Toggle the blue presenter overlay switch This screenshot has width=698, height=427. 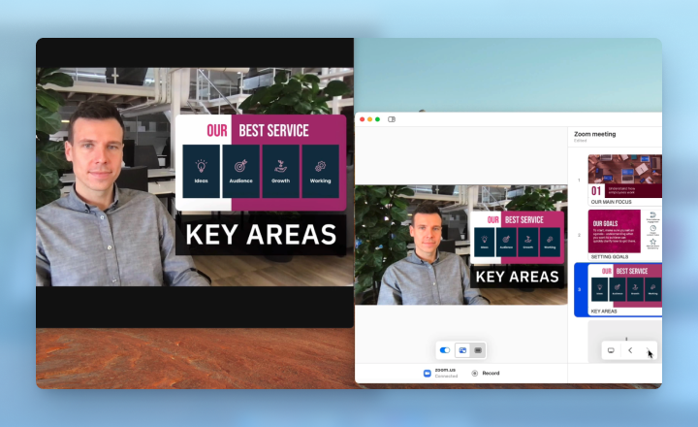point(445,349)
